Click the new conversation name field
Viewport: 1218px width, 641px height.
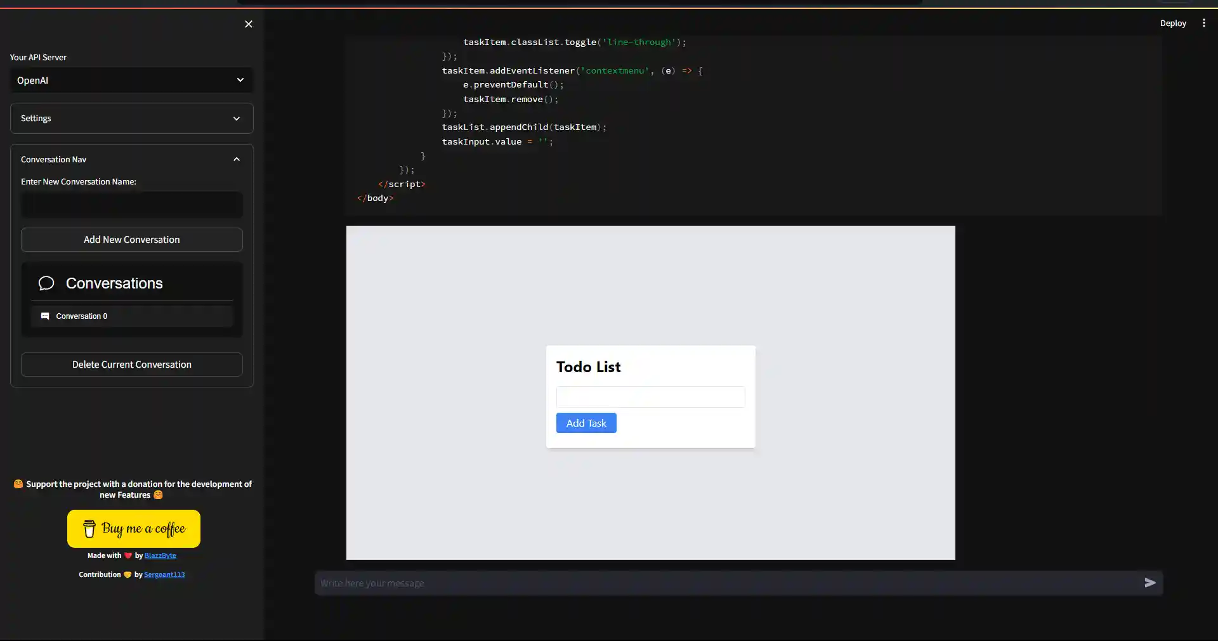(131, 204)
